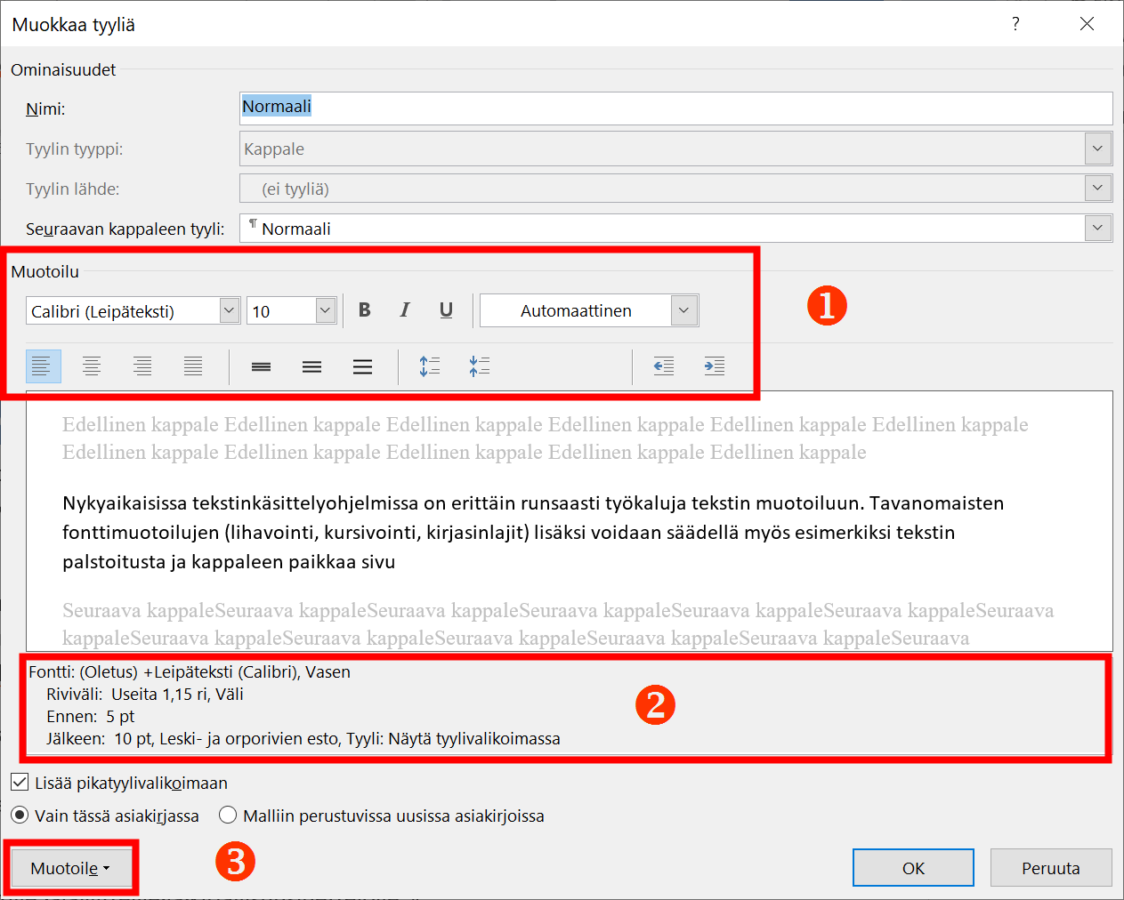1124x900 pixels.
Task: Increase indent icon
Action: point(715,366)
